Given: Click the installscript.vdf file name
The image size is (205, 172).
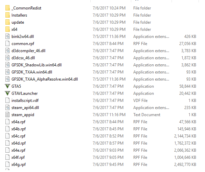Looking at the screenshot, I should pos(25,101).
